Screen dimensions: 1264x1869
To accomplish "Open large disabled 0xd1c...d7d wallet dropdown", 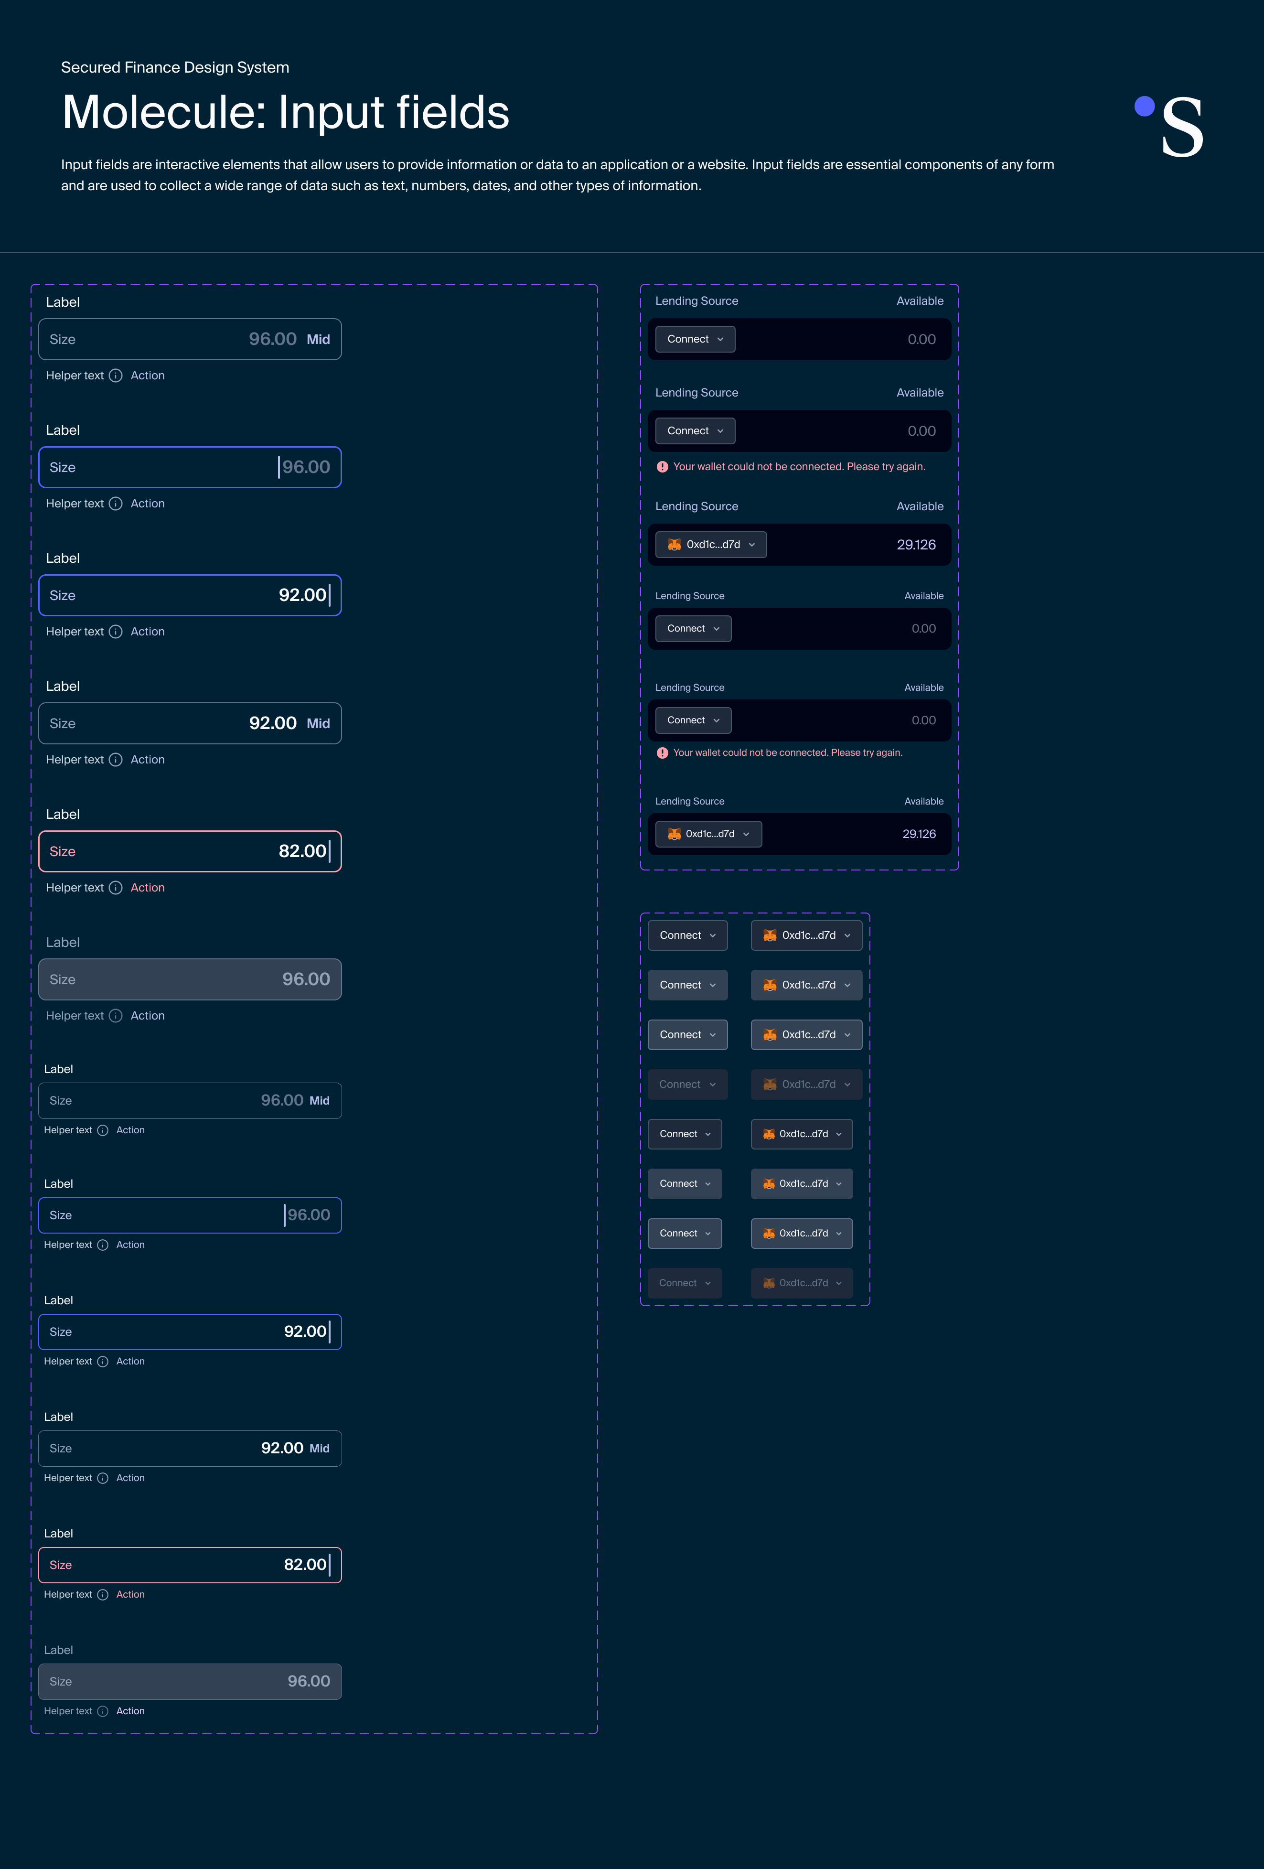I will coord(806,1085).
